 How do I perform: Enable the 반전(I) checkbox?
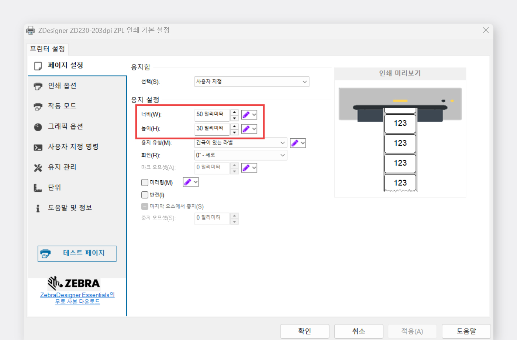point(144,195)
